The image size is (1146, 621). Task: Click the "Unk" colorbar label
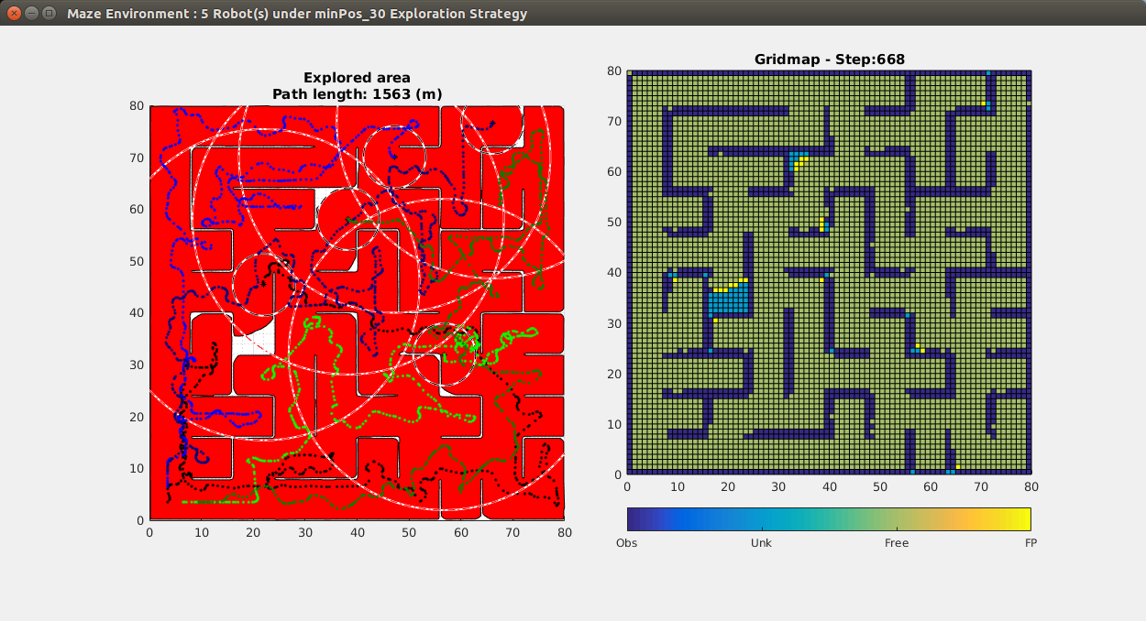pos(761,543)
